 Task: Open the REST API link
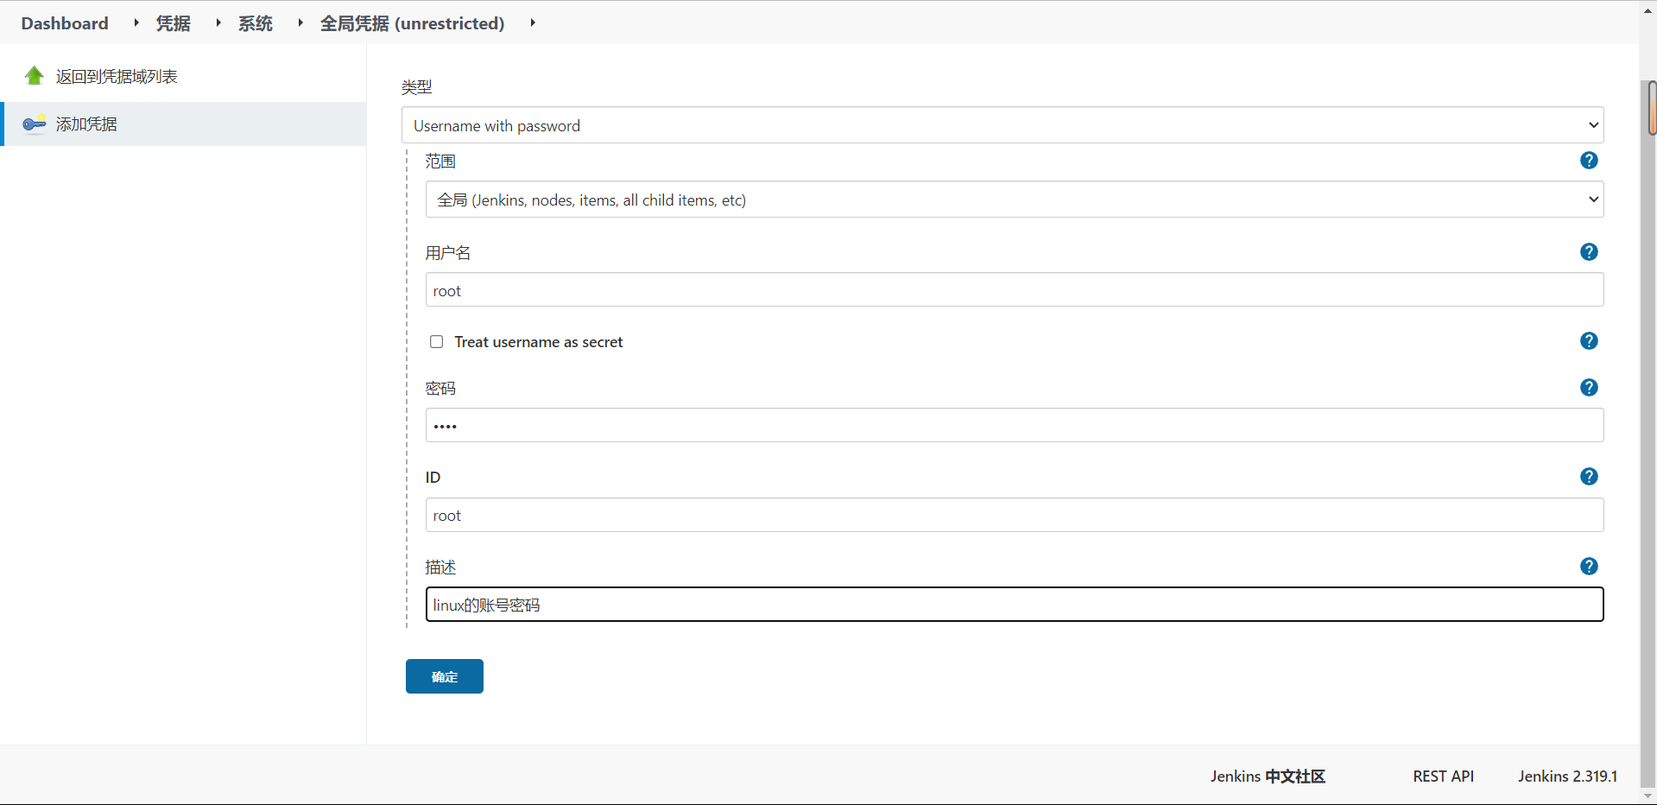[1443, 776]
